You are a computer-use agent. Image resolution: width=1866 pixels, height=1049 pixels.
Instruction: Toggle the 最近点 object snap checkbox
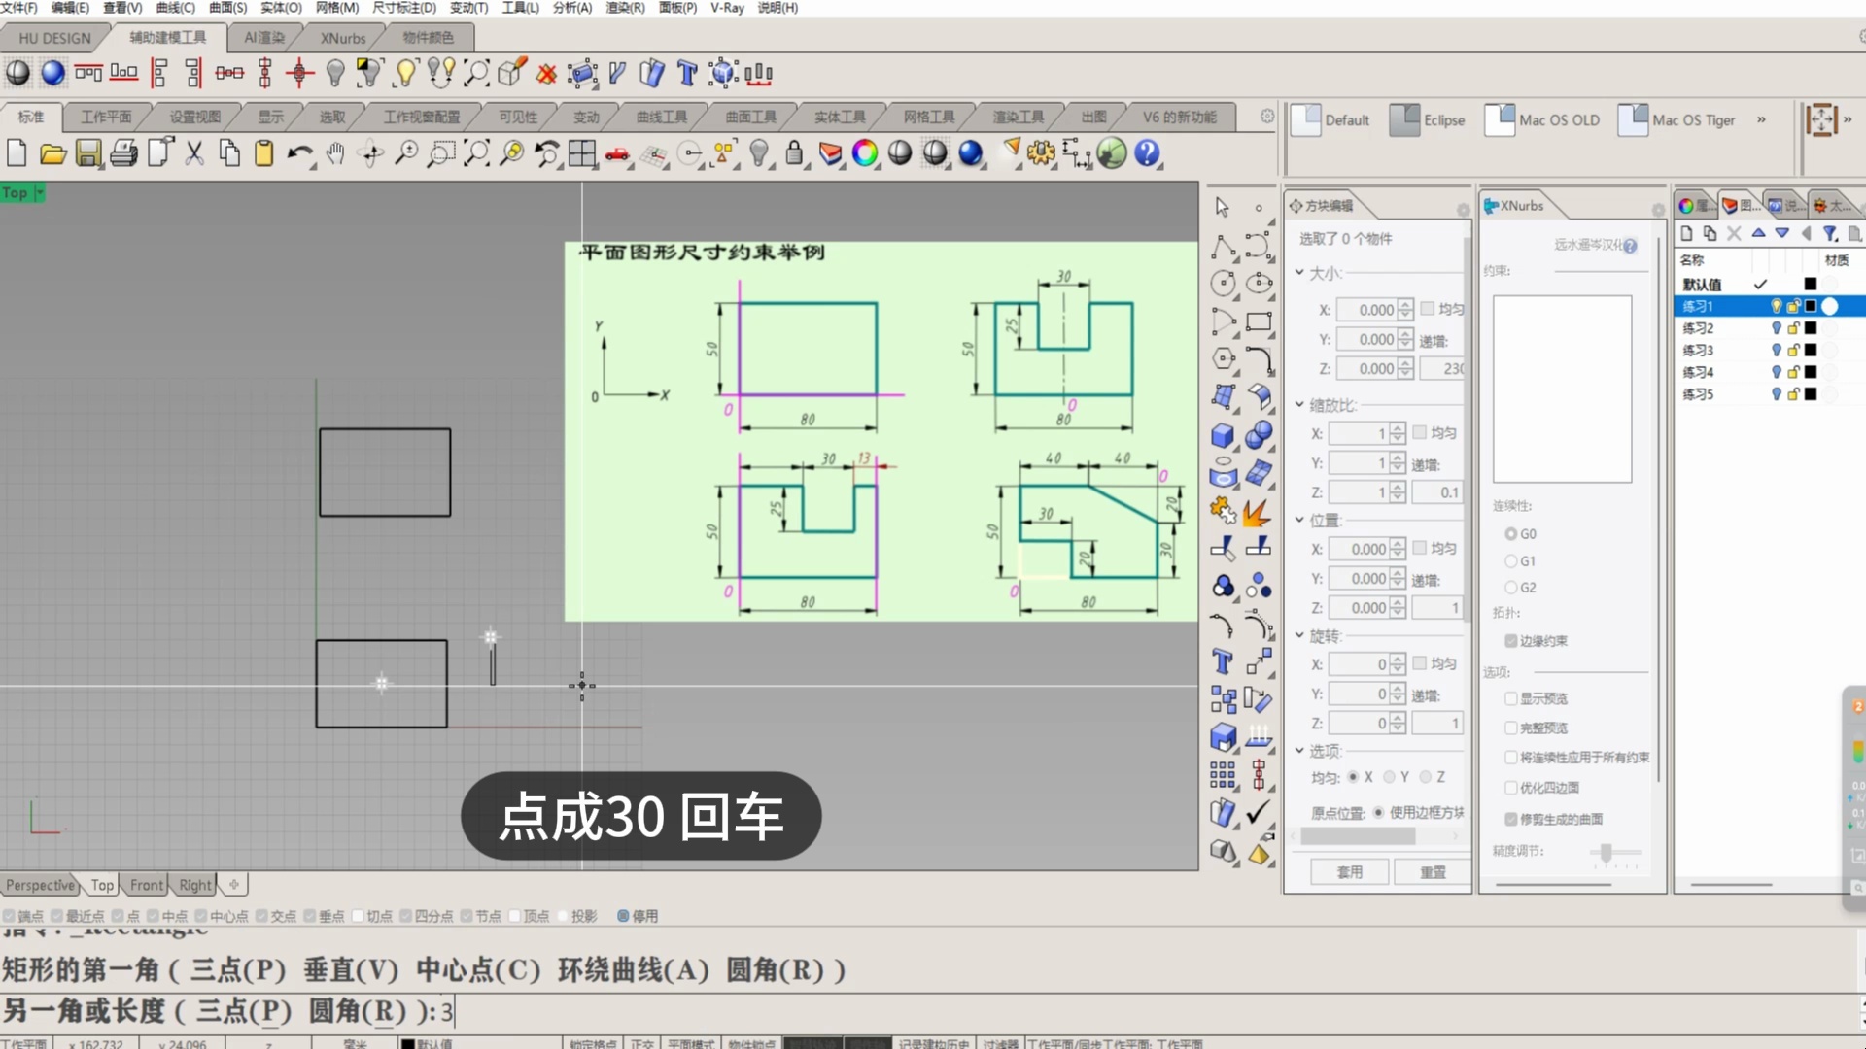pos(57,916)
